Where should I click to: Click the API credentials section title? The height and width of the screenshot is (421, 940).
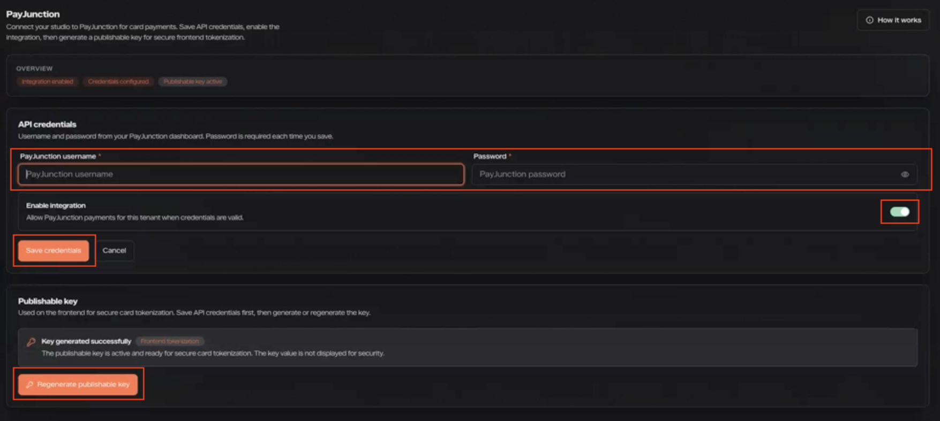[47, 124]
